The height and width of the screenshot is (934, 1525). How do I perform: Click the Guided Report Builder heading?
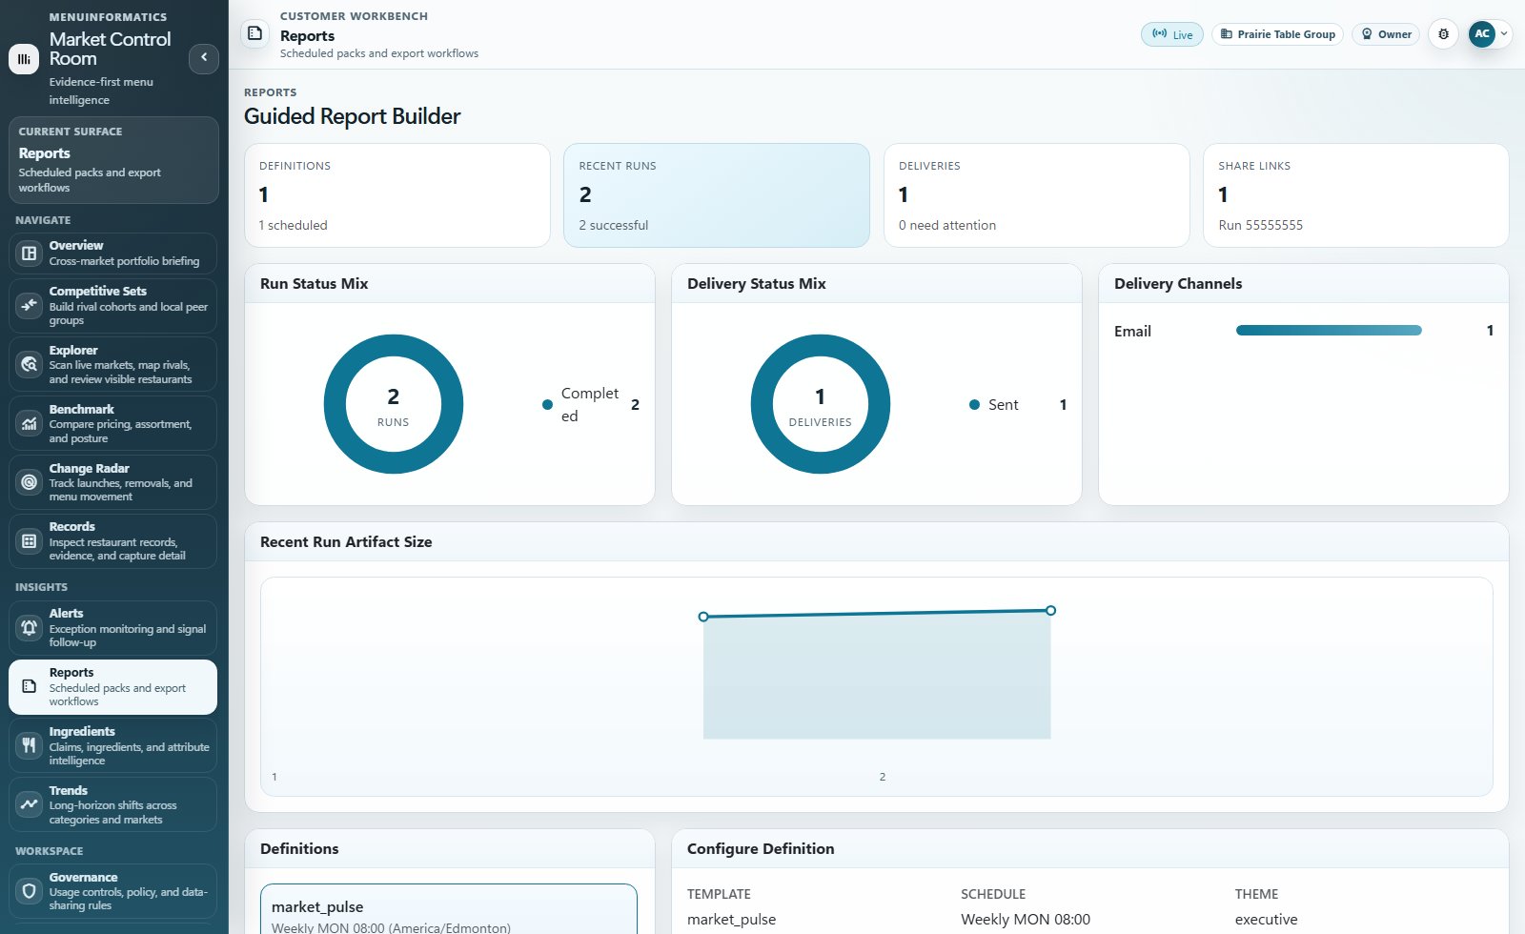point(353,116)
